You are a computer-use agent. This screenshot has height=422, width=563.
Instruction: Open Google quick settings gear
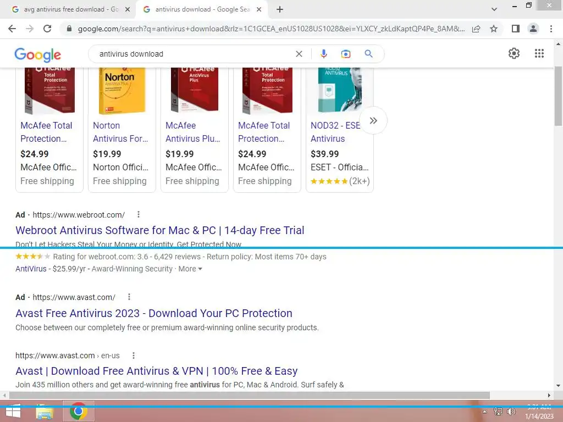(514, 53)
